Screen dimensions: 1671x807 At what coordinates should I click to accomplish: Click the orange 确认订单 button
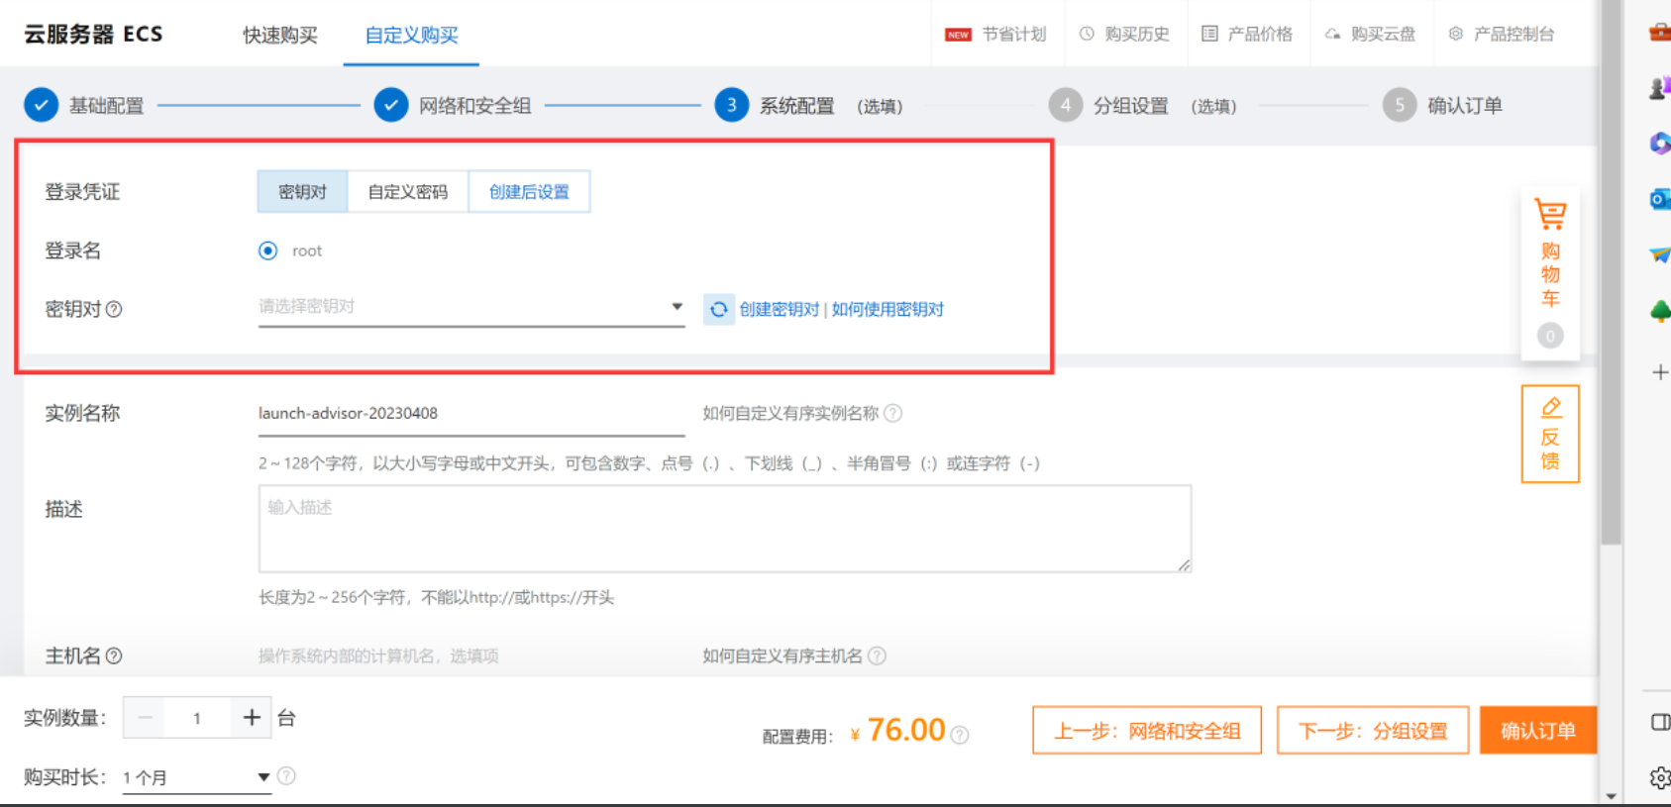[x=1538, y=731]
